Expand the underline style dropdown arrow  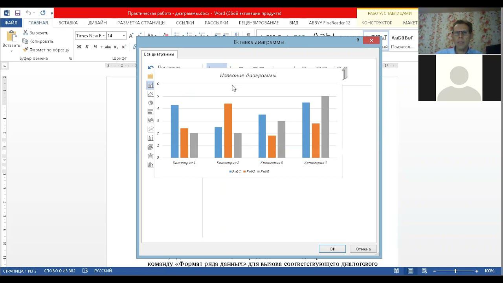click(x=101, y=47)
